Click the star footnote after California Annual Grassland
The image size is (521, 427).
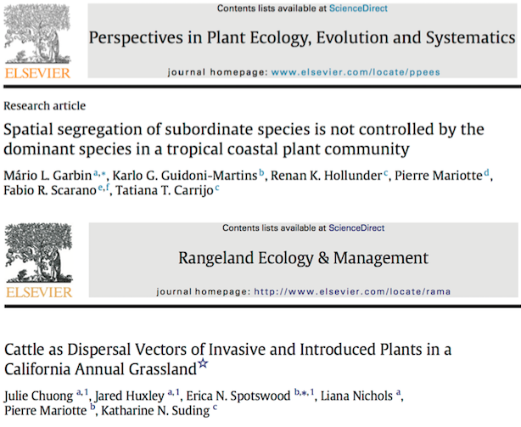point(203,363)
